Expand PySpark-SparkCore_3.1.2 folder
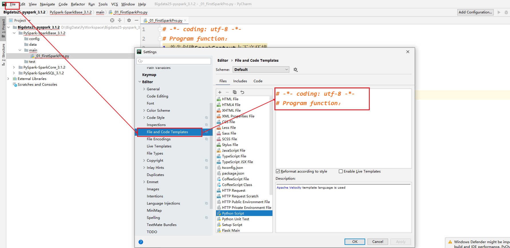 click(x=14, y=67)
